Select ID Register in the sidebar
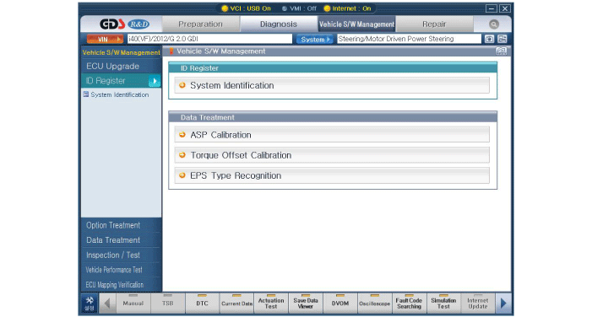592x317 pixels. pos(121,81)
